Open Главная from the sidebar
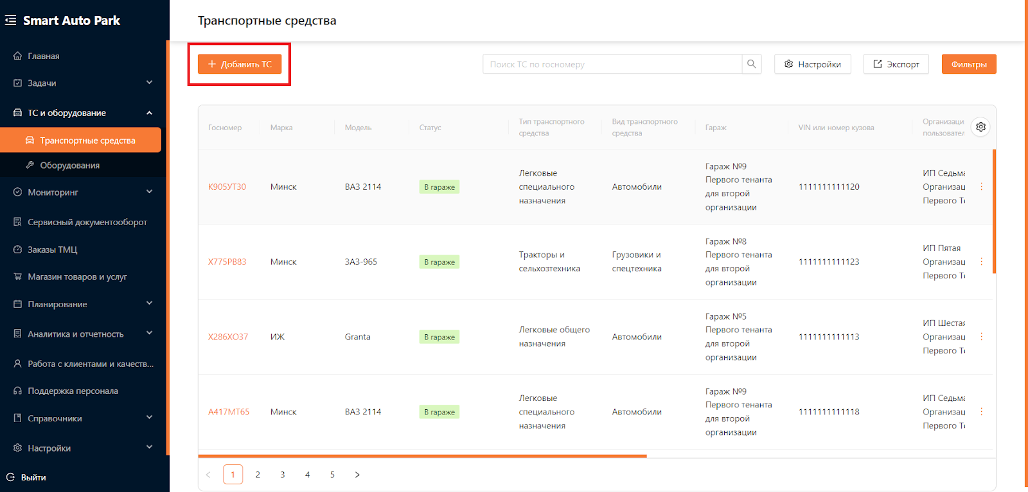Screen dimensions: 1028x492 [x=44, y=56]
